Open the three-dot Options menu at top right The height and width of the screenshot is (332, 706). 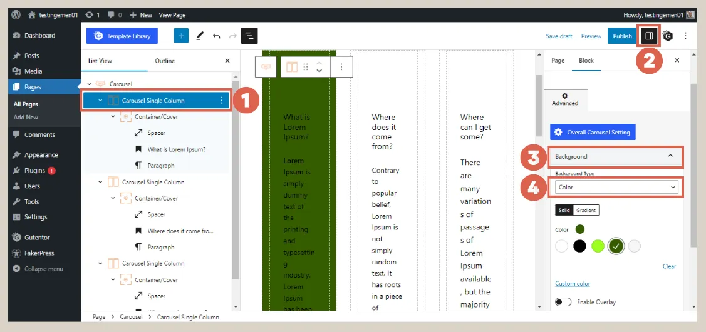click(x=685, y=36)
